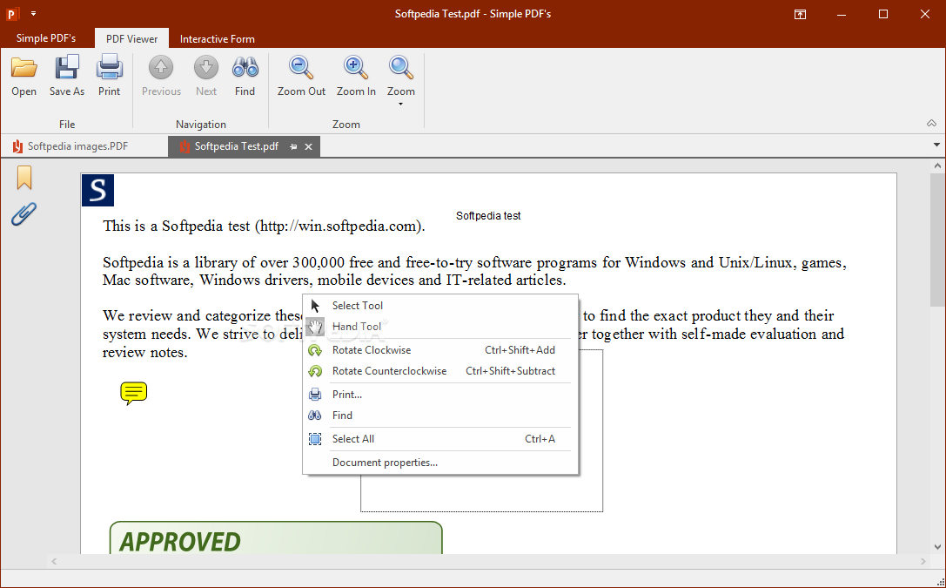Open Document properties... from the context menu
Viewport: 946px width, 588px height.
(x=440, y=463)
